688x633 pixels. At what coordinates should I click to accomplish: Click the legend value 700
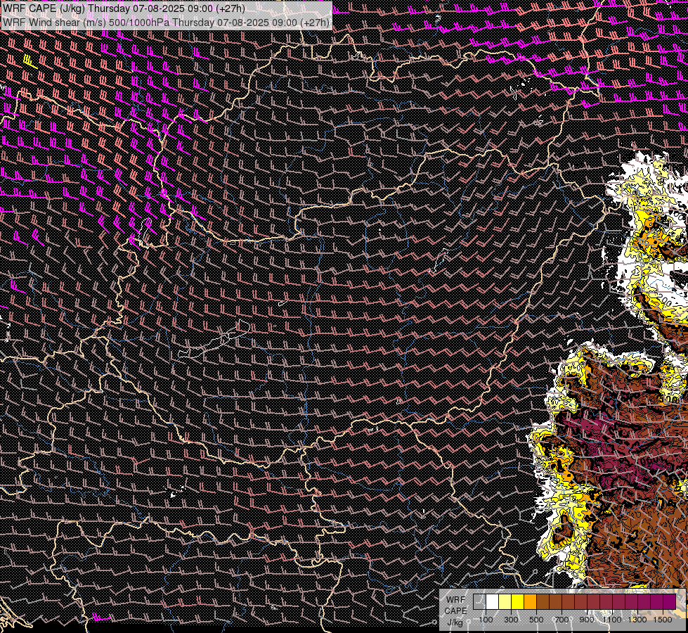point(562,620)
